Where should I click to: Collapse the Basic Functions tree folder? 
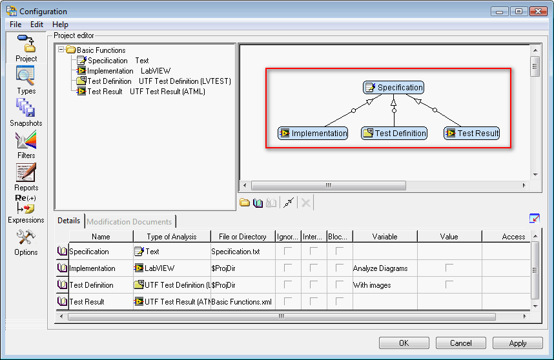click(x=61, y=50)
